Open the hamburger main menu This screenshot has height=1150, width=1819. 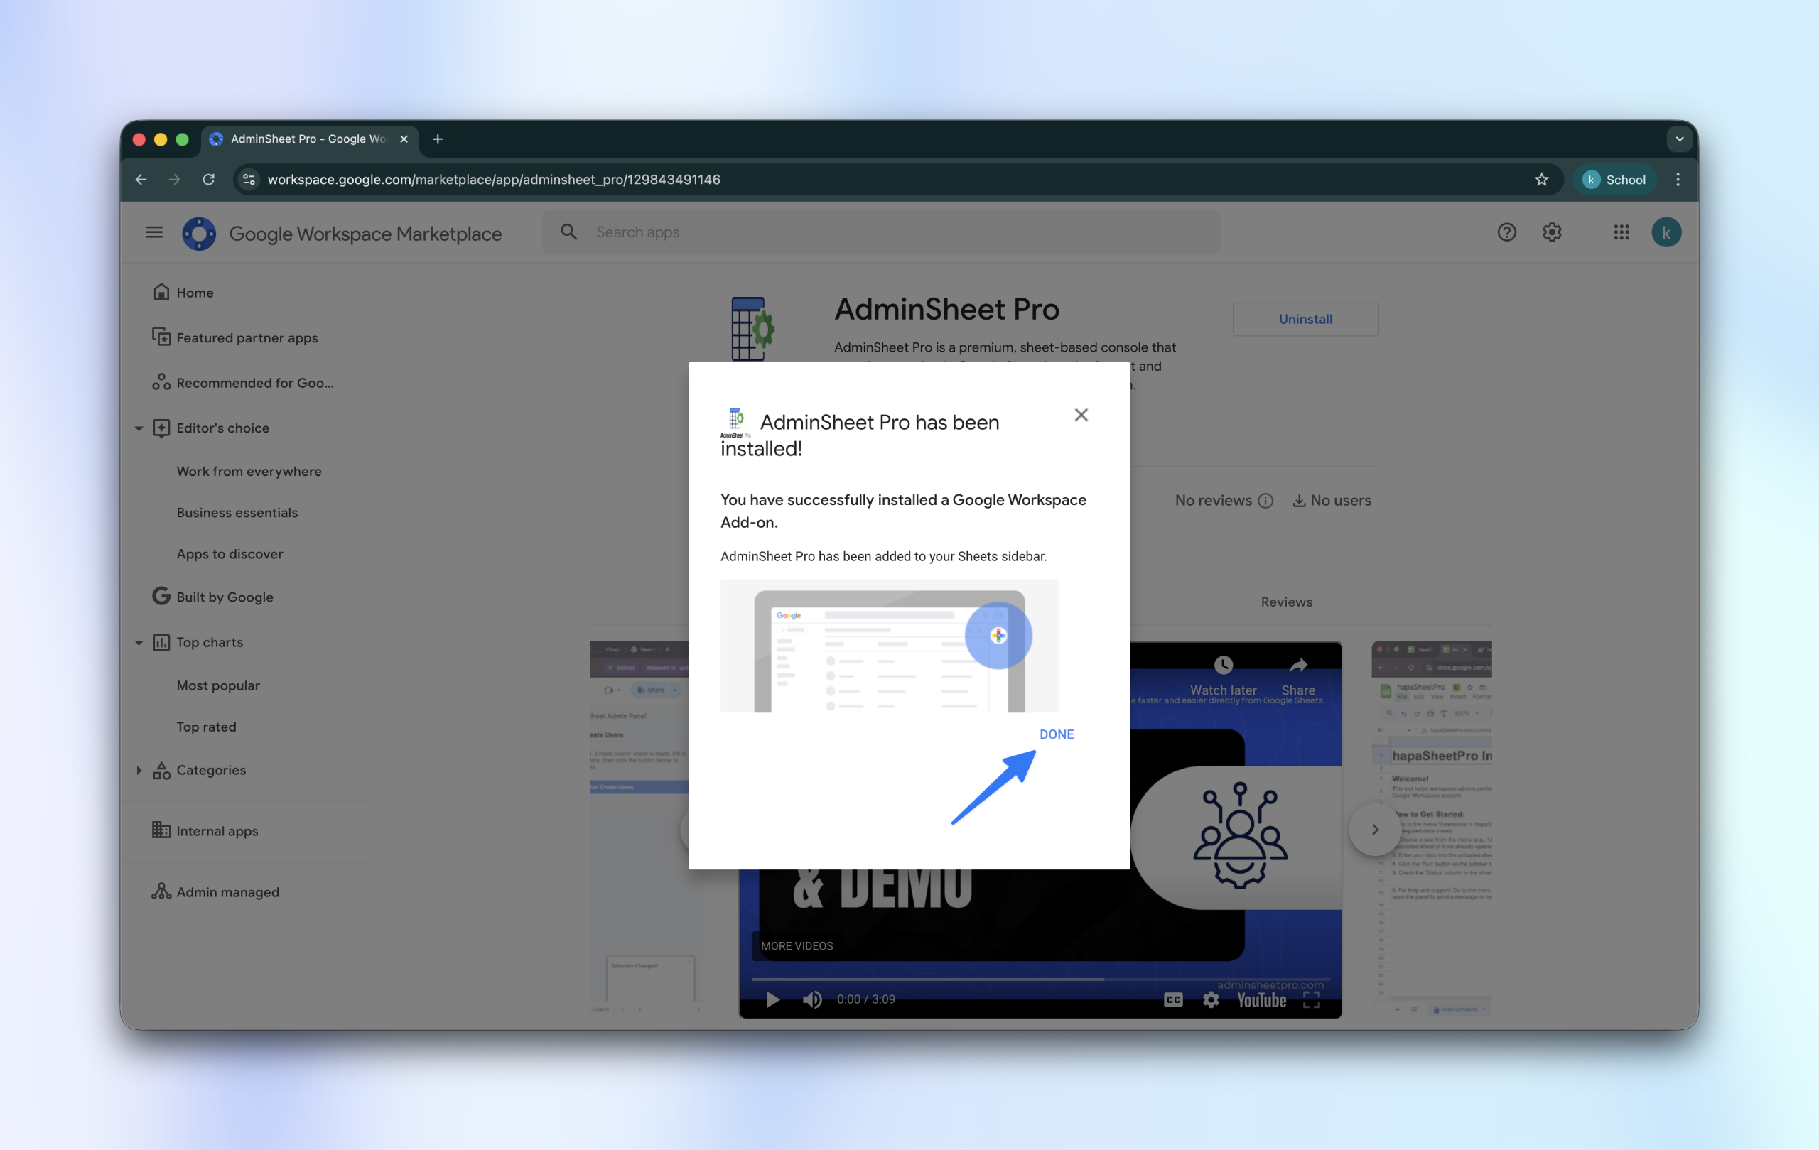tap(154, 232)
